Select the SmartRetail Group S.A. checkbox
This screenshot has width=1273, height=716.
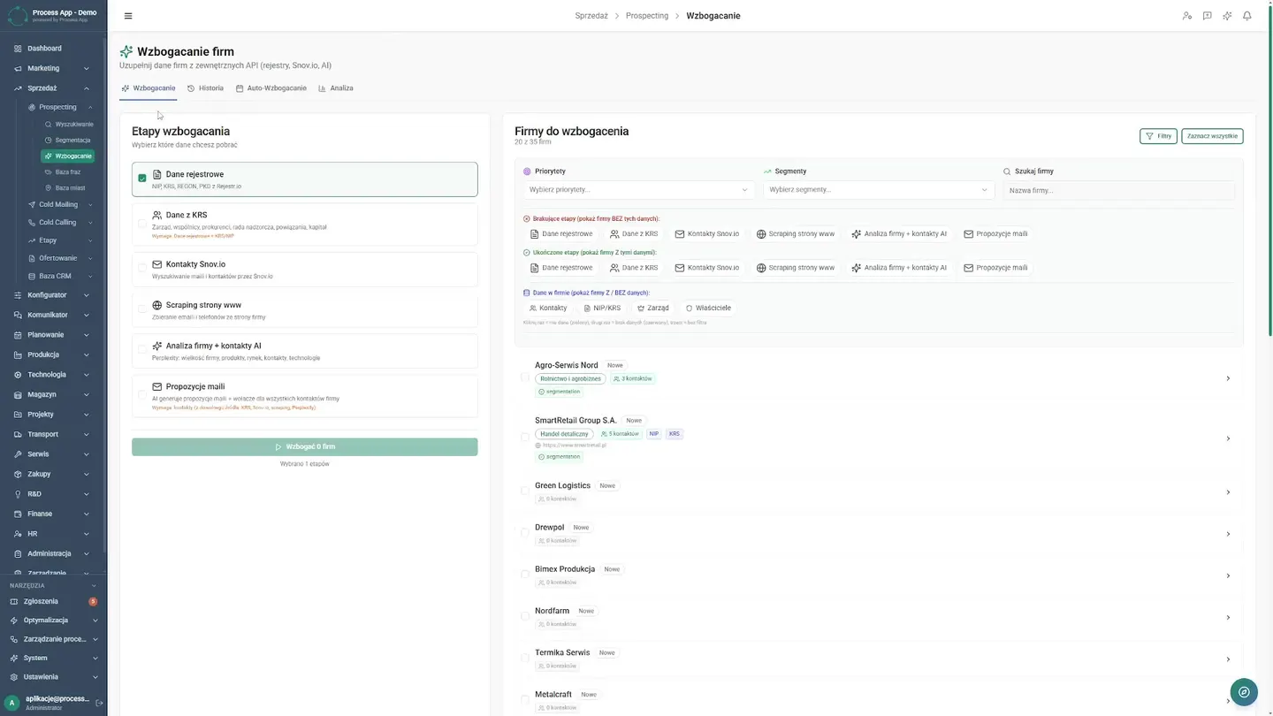tap(525, 438)
